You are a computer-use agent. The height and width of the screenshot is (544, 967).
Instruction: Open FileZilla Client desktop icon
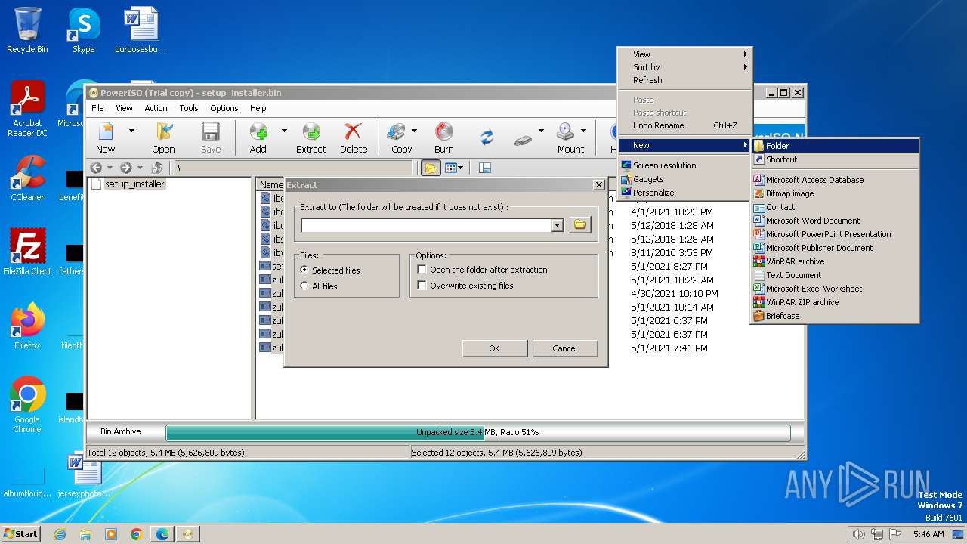[27, 252]
